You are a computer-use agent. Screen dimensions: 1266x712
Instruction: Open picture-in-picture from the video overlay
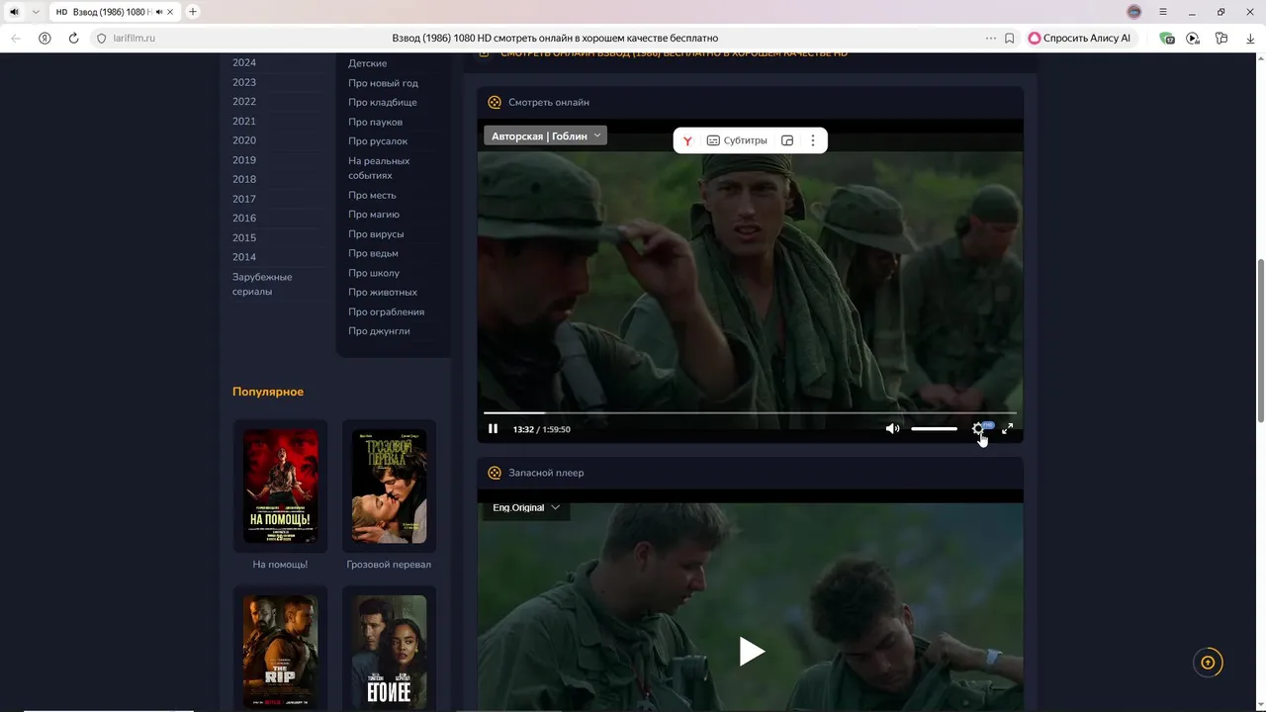(787, 140)
